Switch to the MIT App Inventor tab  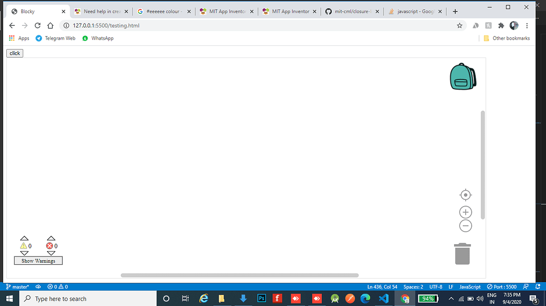point(226,11)
